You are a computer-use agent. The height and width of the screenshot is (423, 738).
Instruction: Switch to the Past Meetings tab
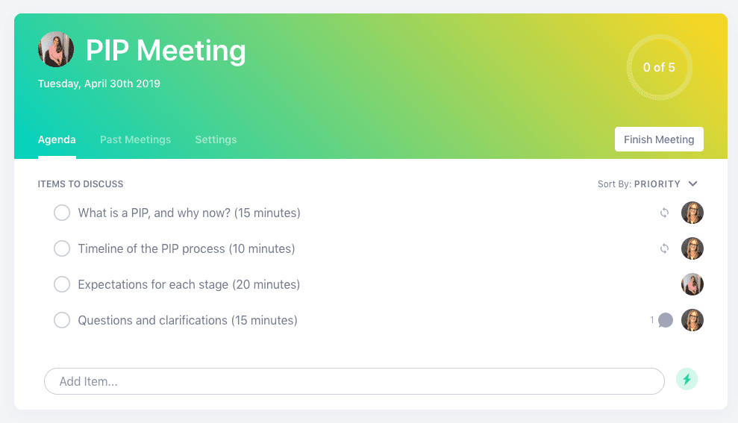pyautogui.click(x=136, y=140)
